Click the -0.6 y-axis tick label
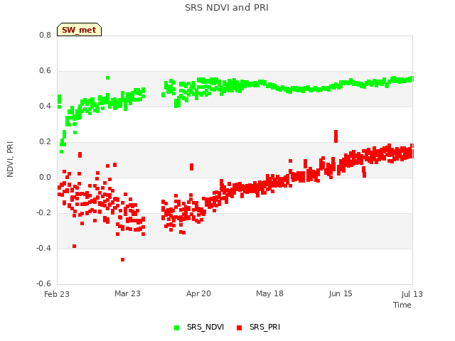 [x=43, y=283]
